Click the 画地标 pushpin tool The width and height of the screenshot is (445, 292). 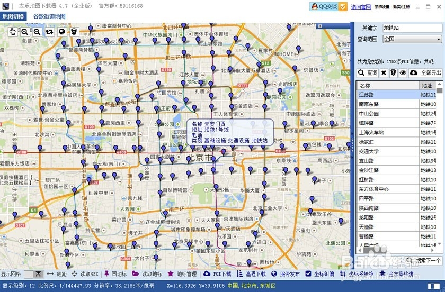[x=115, y=274]
